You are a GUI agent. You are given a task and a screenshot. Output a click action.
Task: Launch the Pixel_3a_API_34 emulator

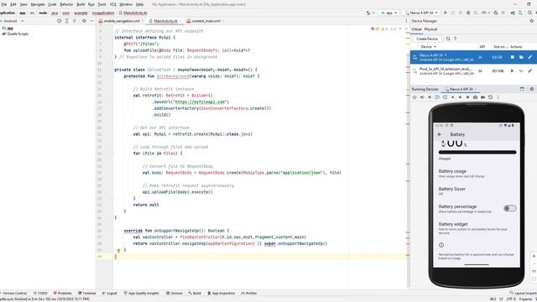tap(512, 70)
